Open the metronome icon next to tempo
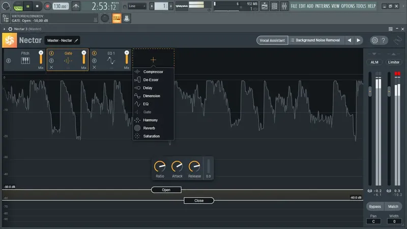407x229 pixels. click(76, 6)
